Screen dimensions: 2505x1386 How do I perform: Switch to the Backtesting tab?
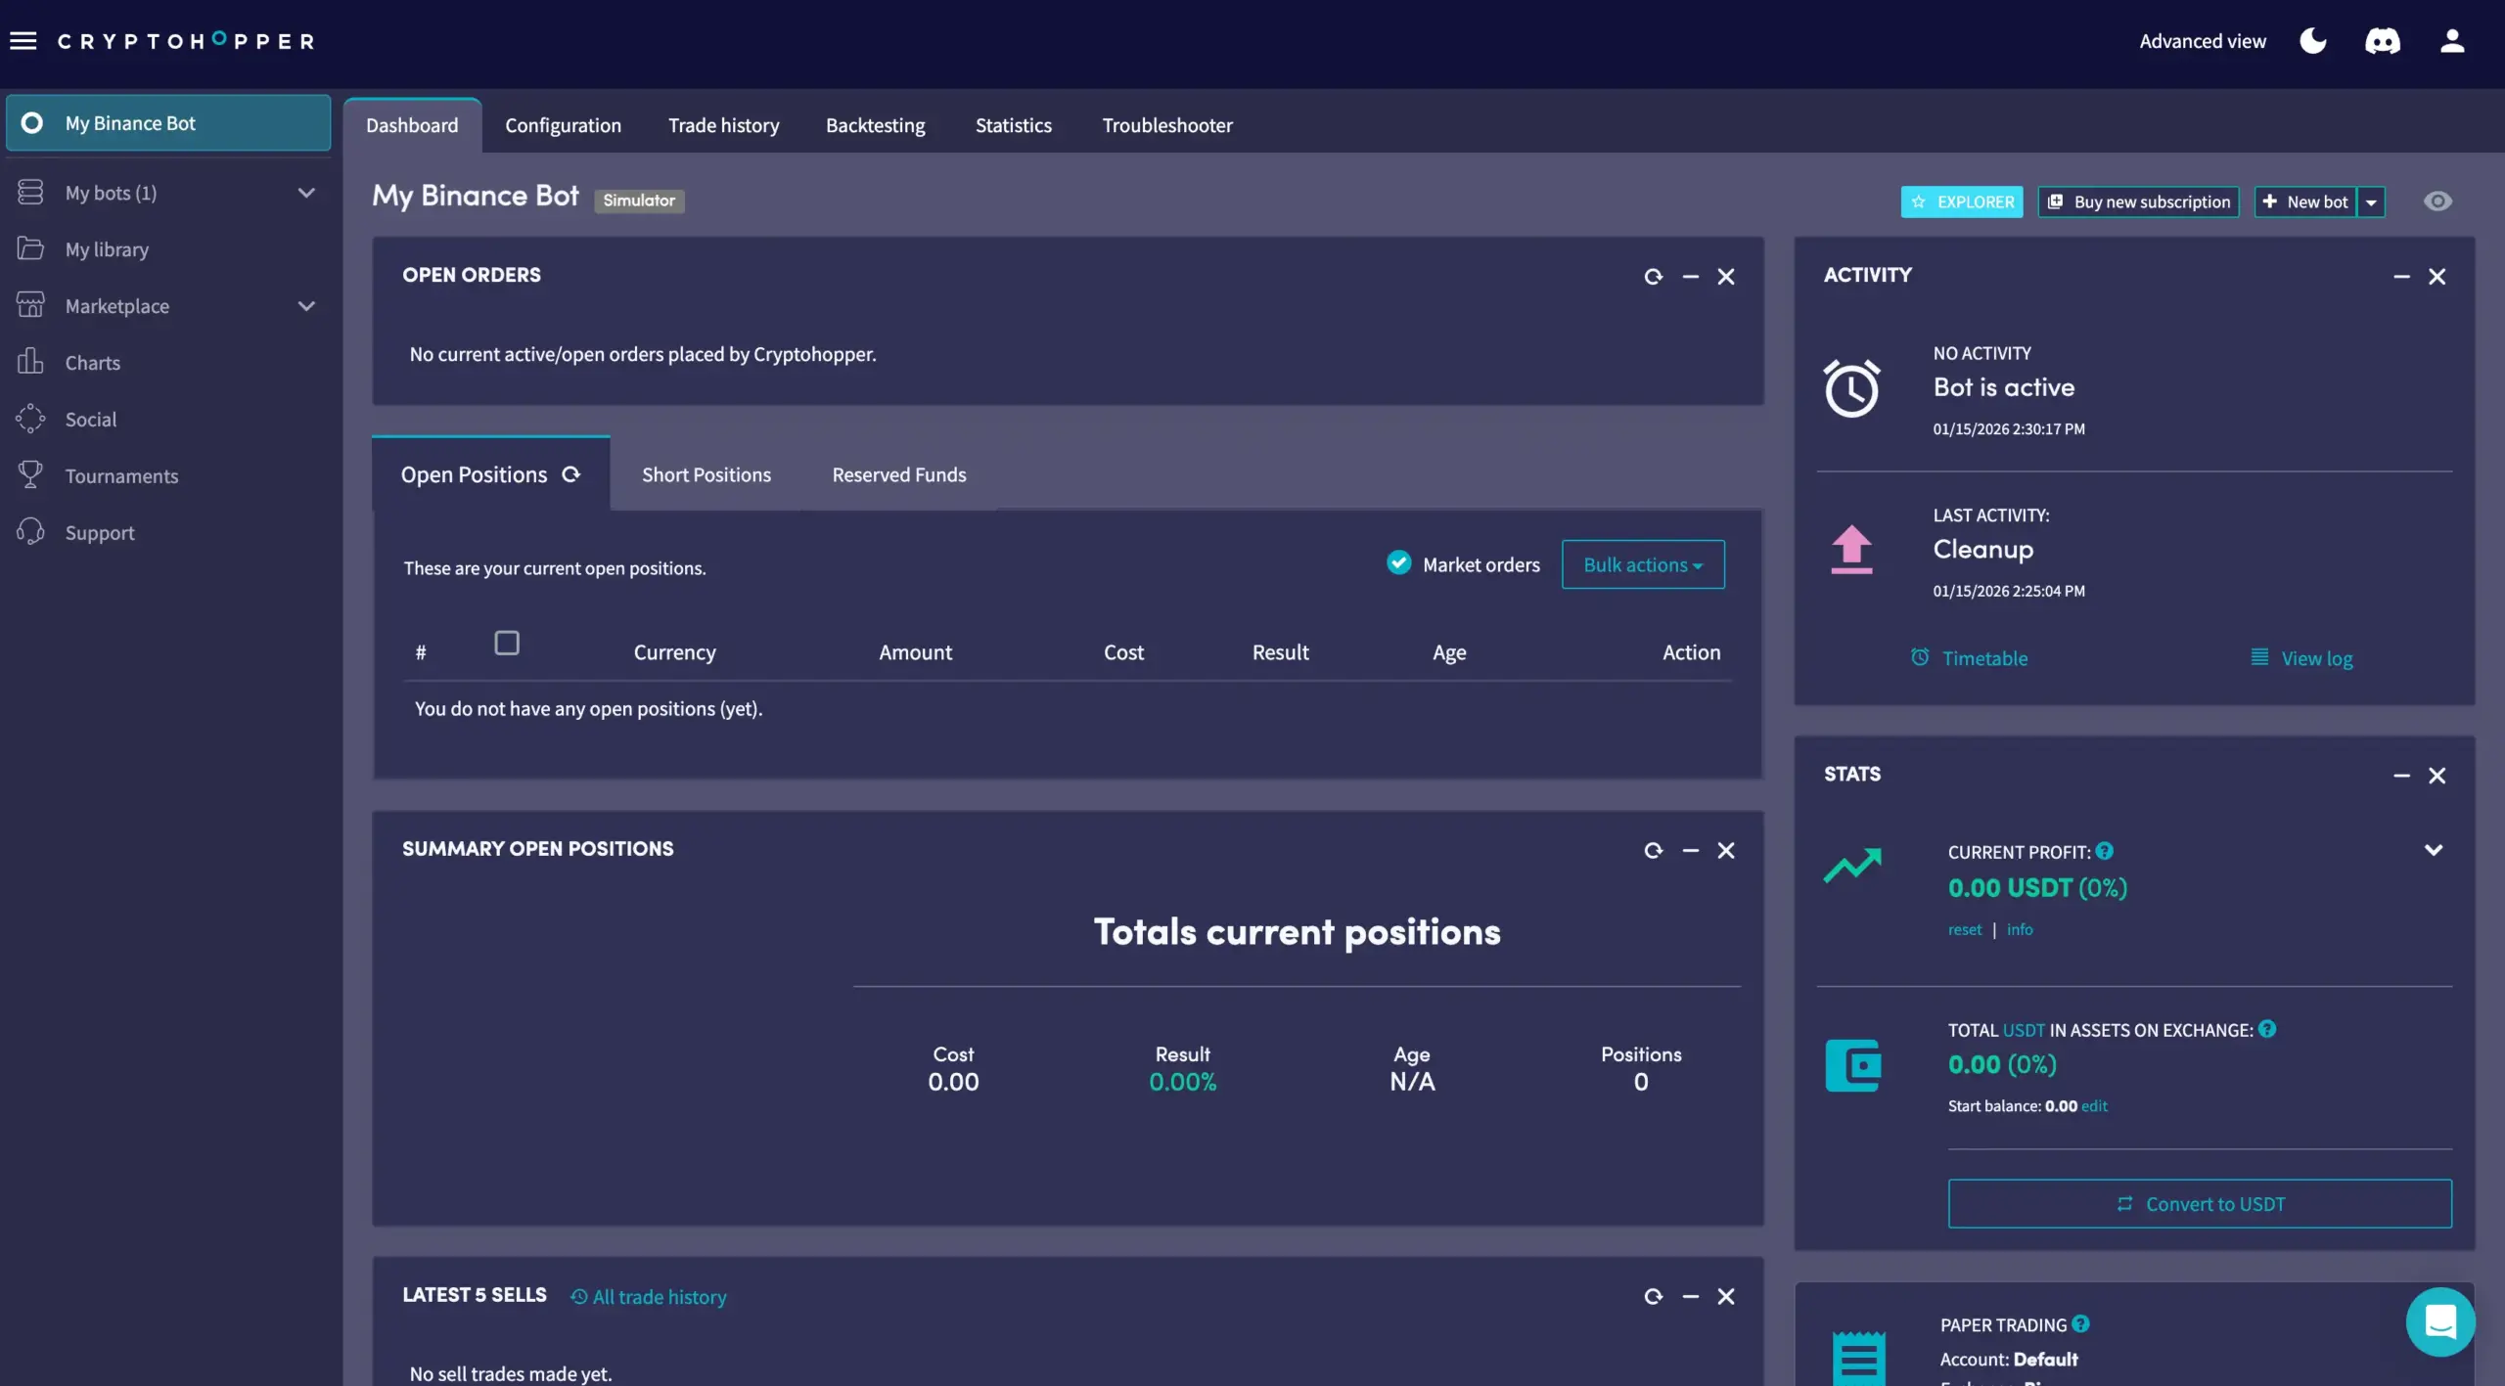875,124
